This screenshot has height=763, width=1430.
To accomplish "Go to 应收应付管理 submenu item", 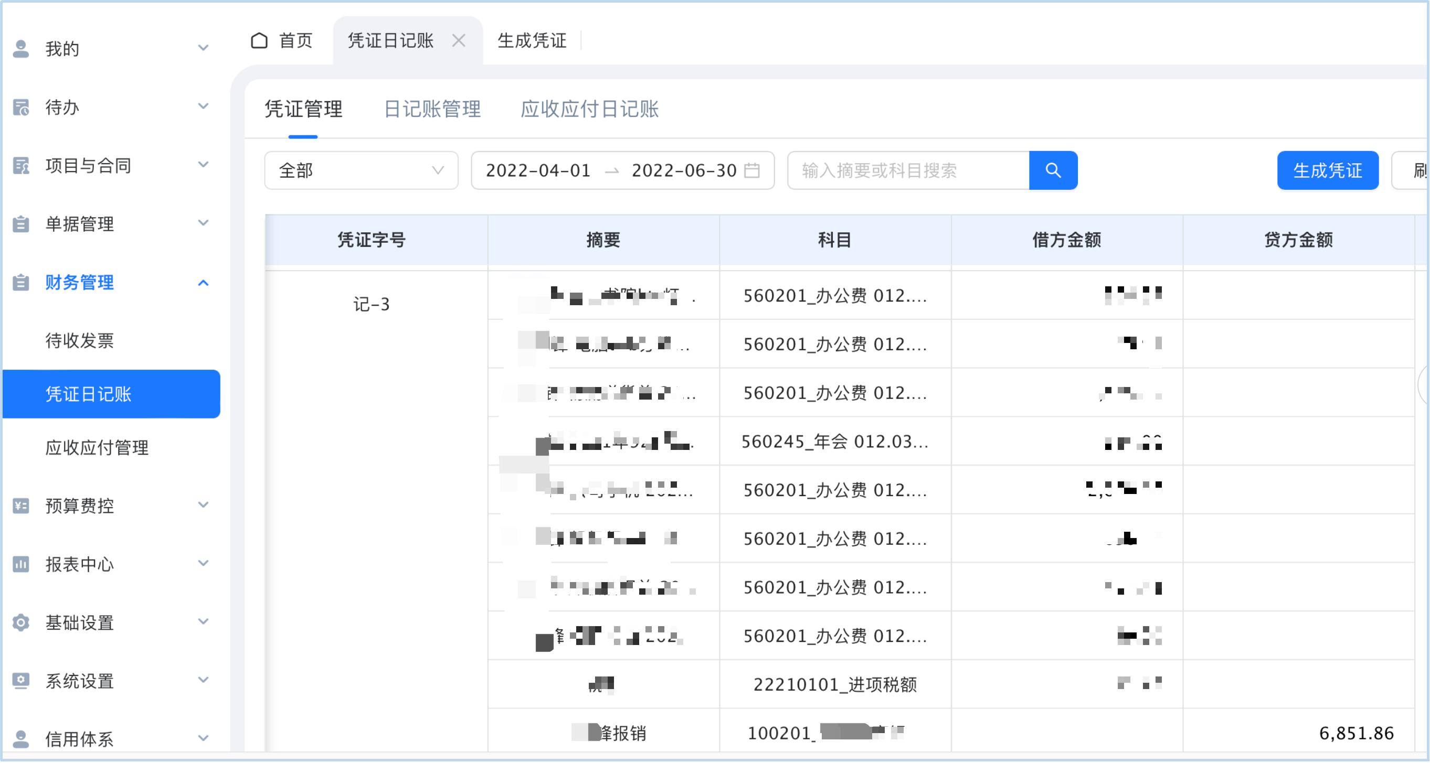I will pyautogui.click(x=97, y=447).
